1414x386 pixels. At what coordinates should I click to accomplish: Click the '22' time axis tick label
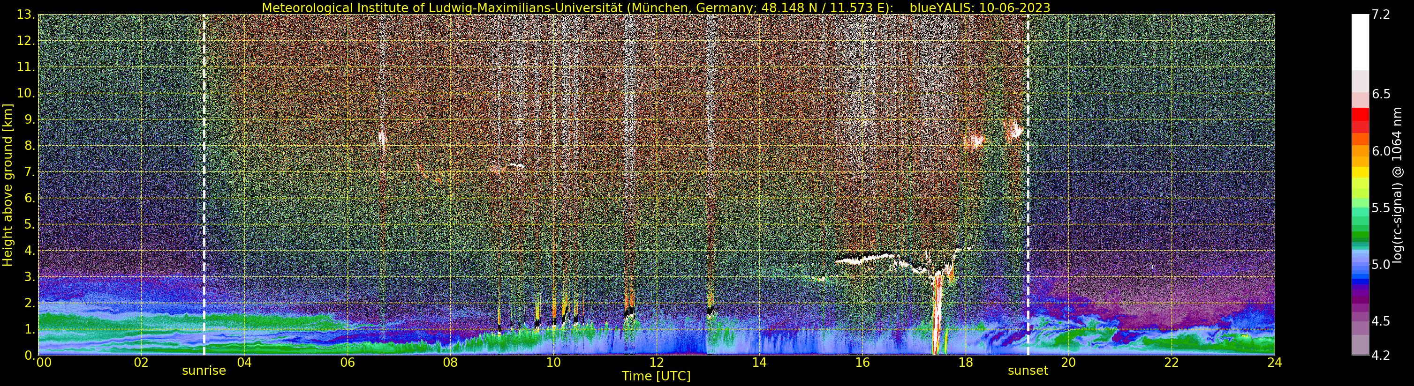point(1172,363)
